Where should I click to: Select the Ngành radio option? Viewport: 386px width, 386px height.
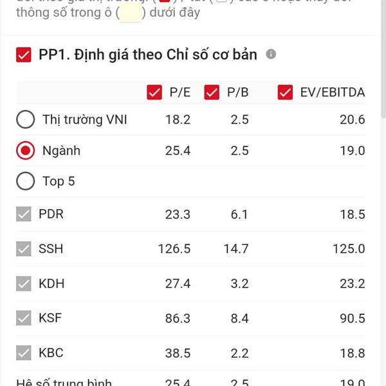[x=25, y=151]
